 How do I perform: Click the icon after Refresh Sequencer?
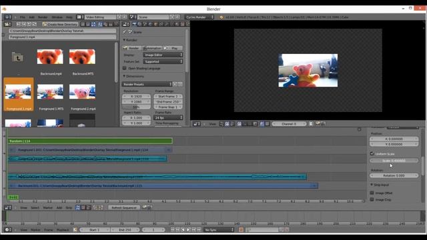(144, 207)
